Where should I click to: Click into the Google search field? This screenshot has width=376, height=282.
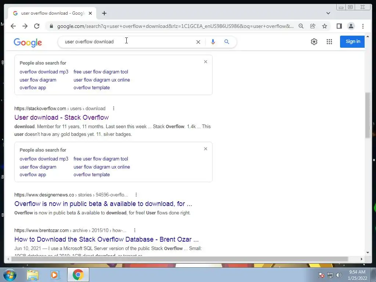(127, 42)
